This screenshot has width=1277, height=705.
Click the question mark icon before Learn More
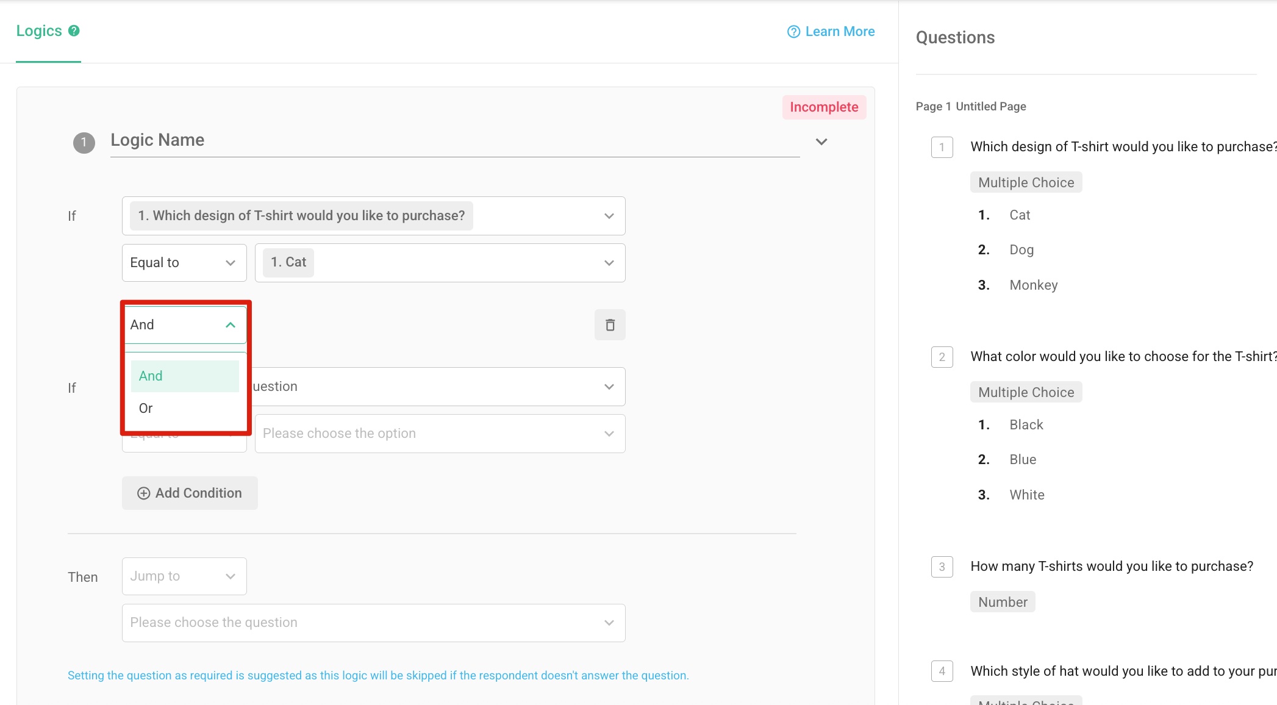pyautogui.click(x=792, y=31)
